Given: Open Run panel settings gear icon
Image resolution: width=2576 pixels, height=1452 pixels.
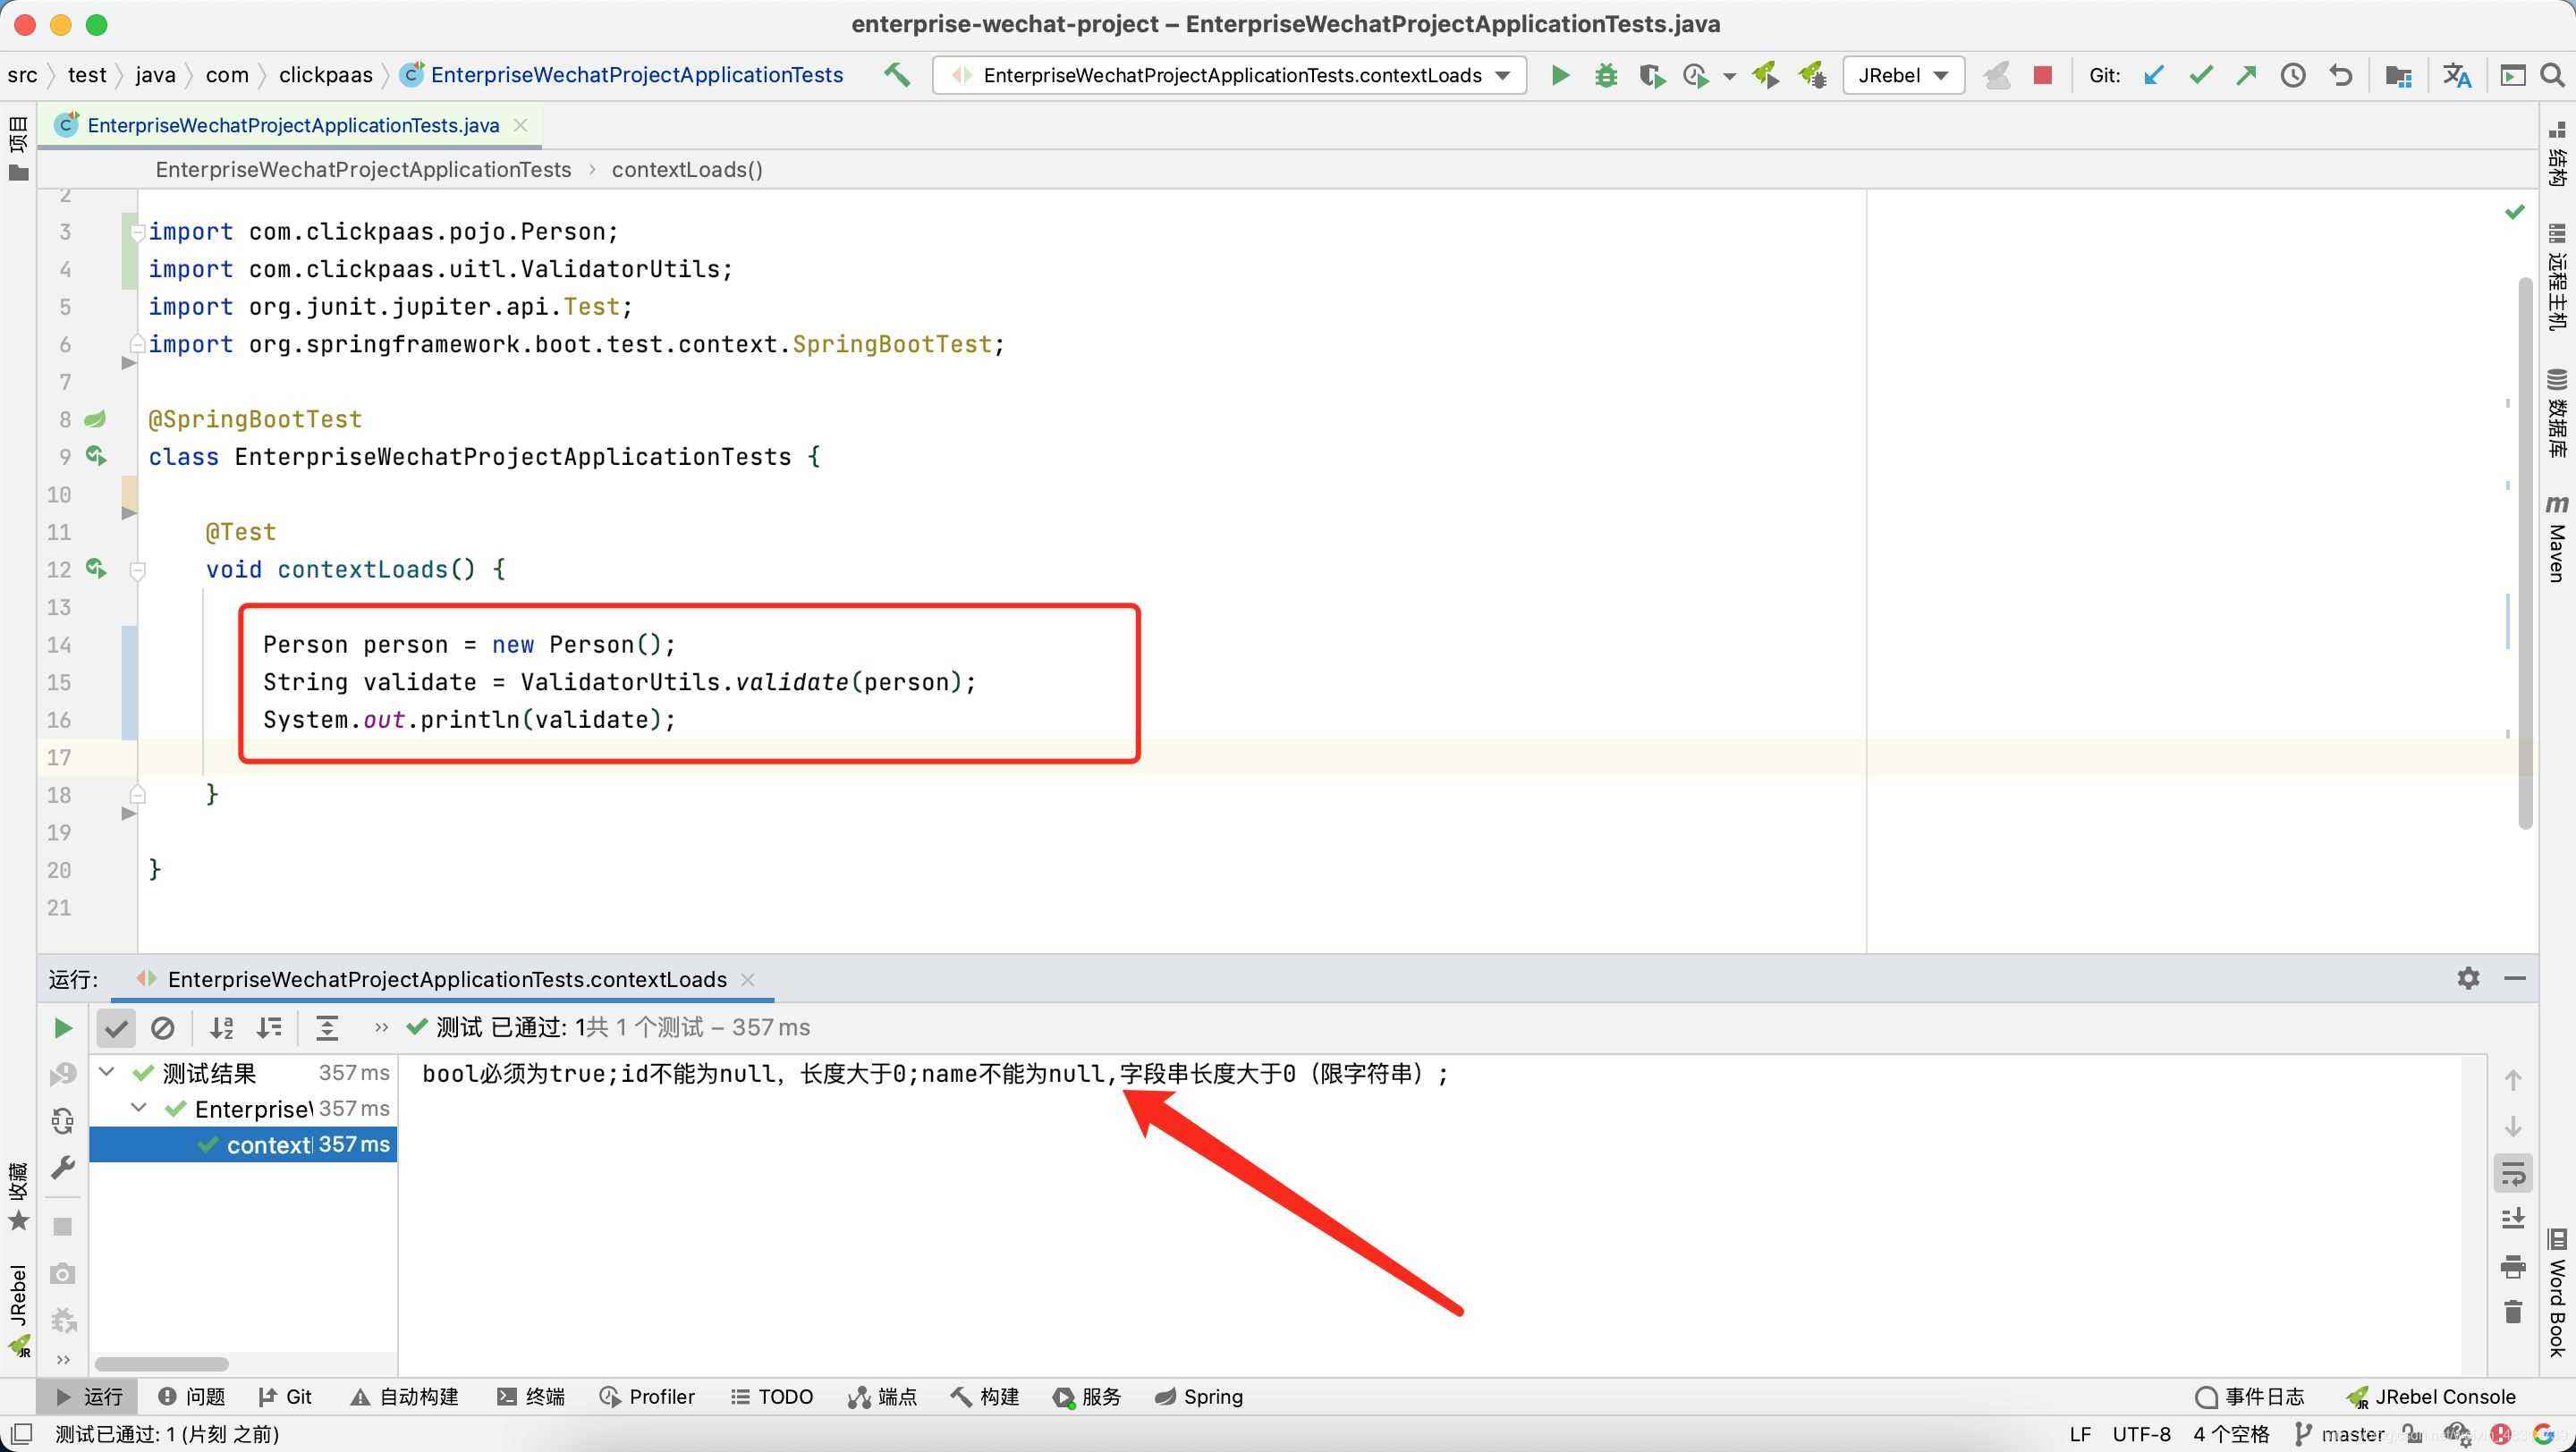Looking at the screenshot, I should click(2468, 978).
